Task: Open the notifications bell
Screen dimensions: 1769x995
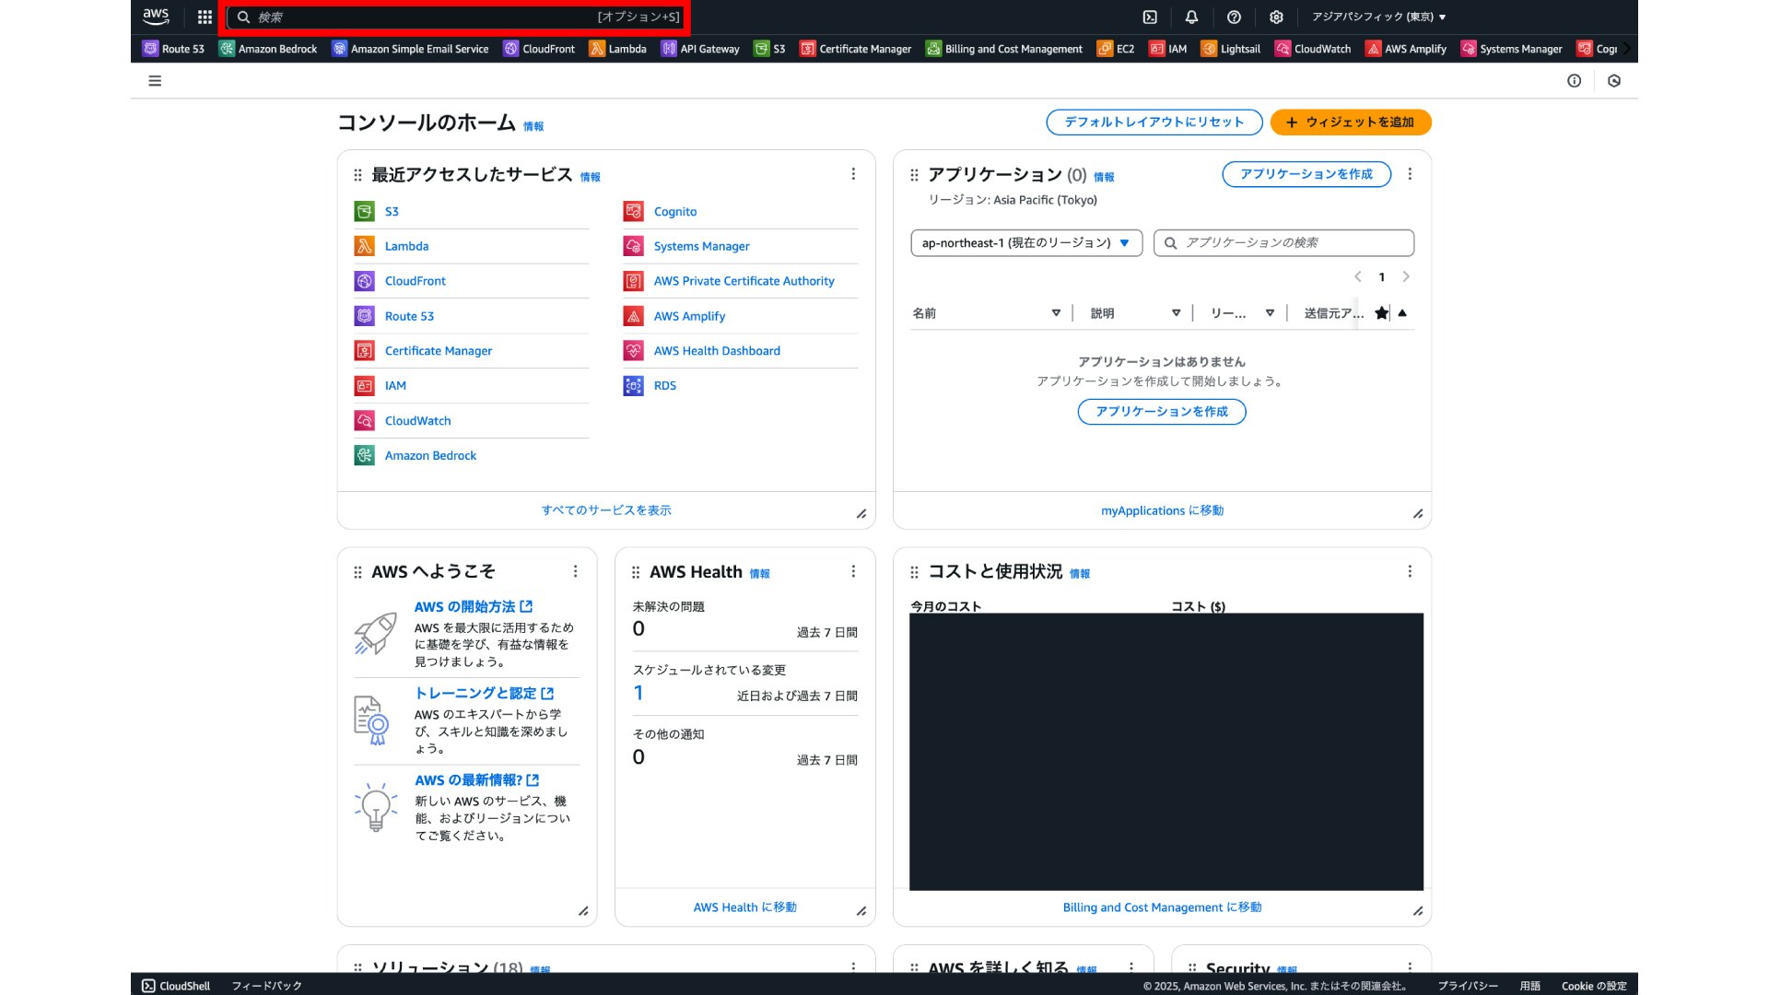Action: (x=1191, y=17)
